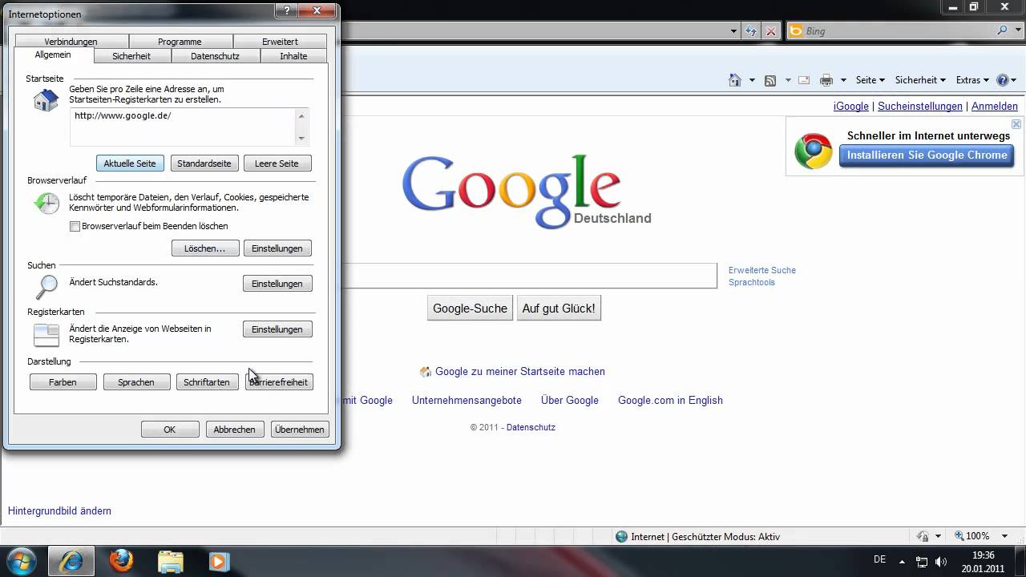Click the Schriftarten button
Viewport: 1026px width, 577px height.
click(207, 382)
